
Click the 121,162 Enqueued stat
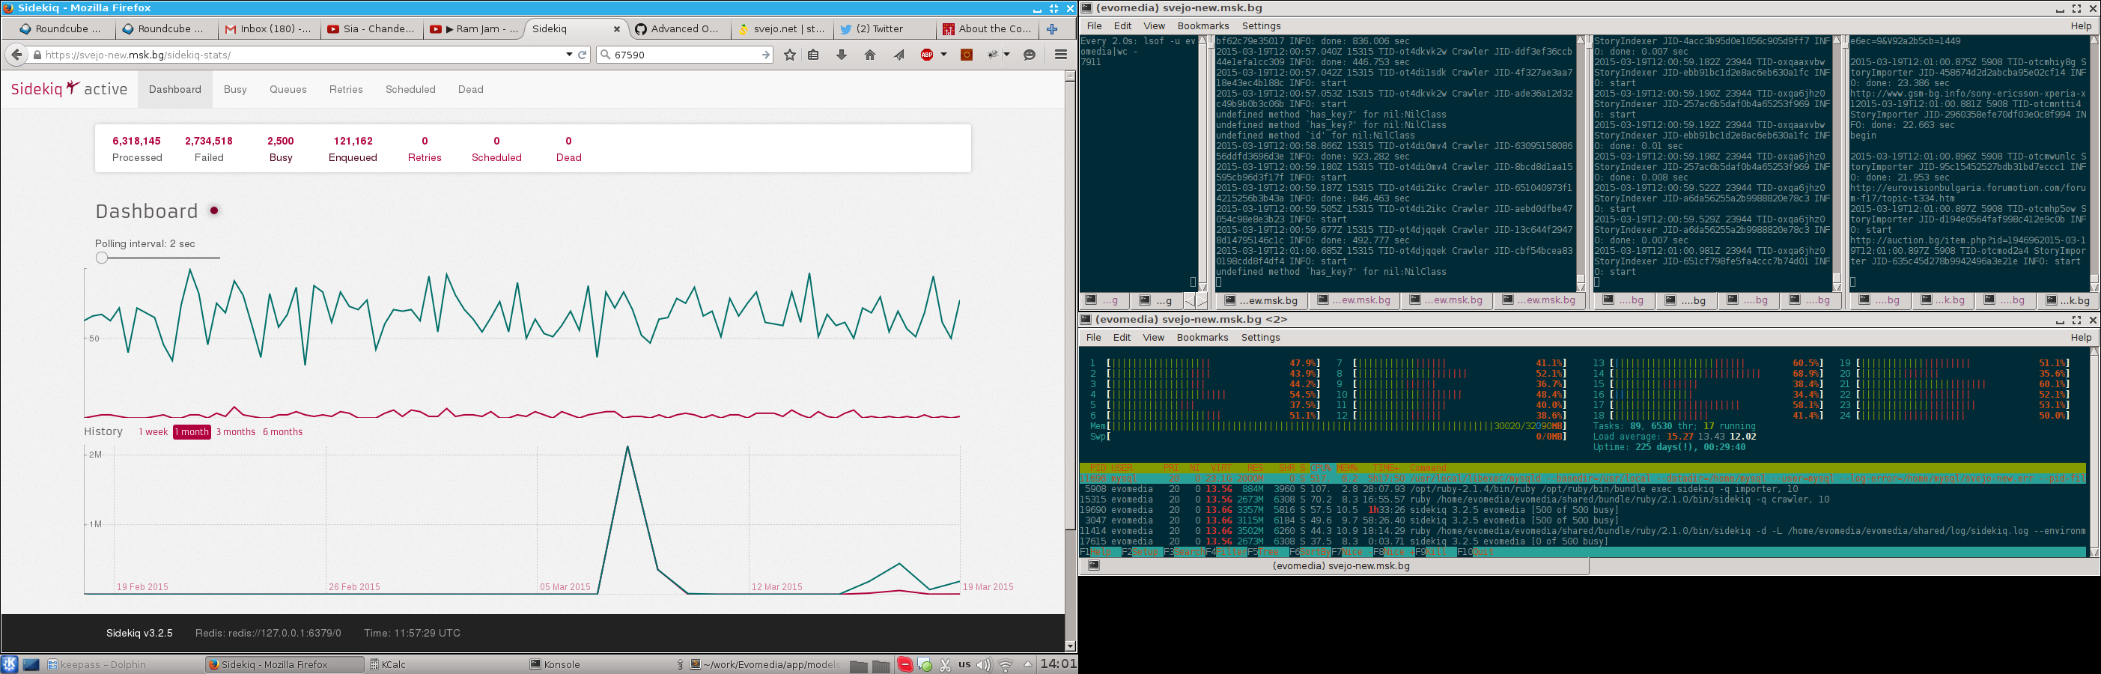[353, 148]
